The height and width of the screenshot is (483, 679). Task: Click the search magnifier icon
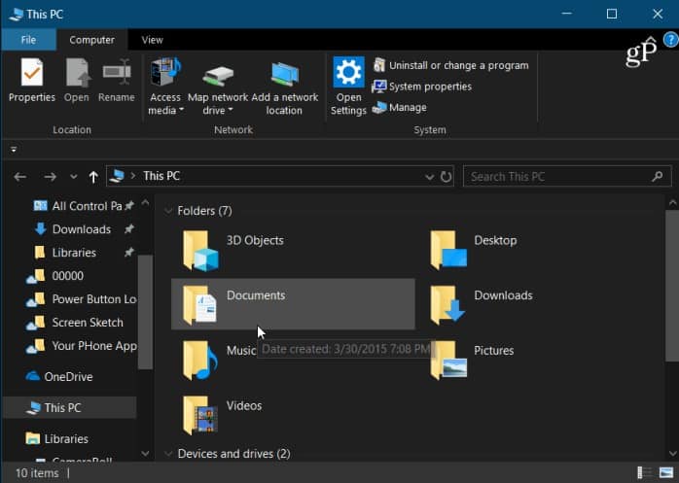[658, 176]
